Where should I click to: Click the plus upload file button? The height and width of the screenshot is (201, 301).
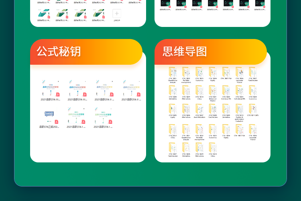[117, 14]
